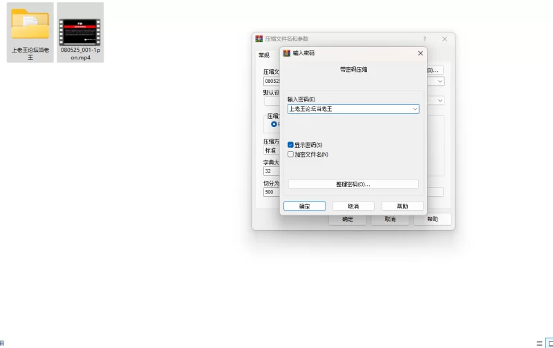The height and width of the screenshot is (348, 553).
Task: Select the archive format radio button
Action: pyautogui.click(x=274, y=124)
